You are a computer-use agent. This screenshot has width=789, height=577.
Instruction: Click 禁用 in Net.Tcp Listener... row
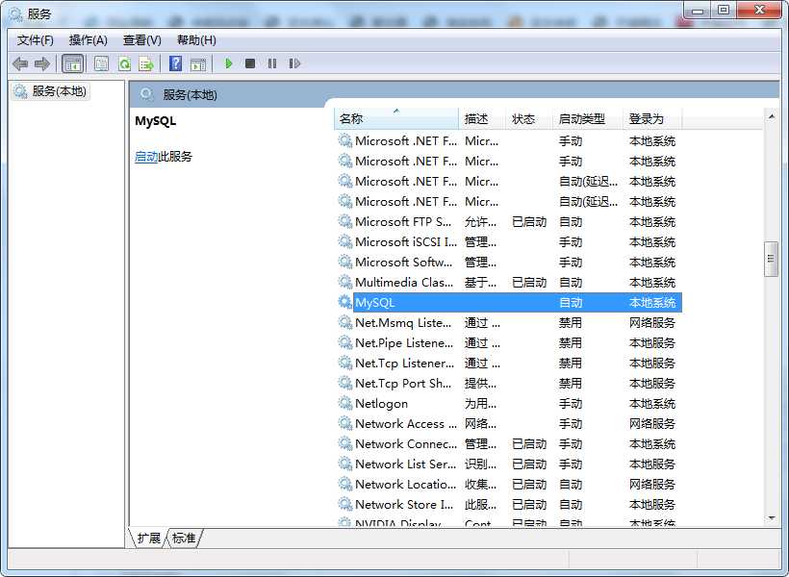[x=571, y=363]
